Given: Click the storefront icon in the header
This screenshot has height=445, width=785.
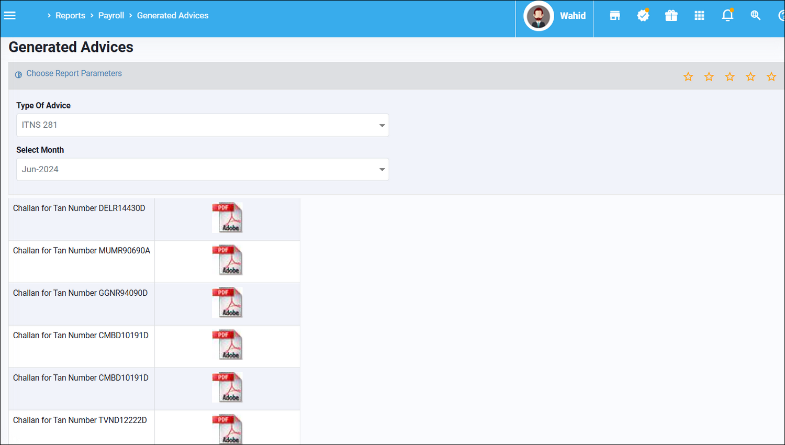Looking at the screenshot, I should click(615, 16).
